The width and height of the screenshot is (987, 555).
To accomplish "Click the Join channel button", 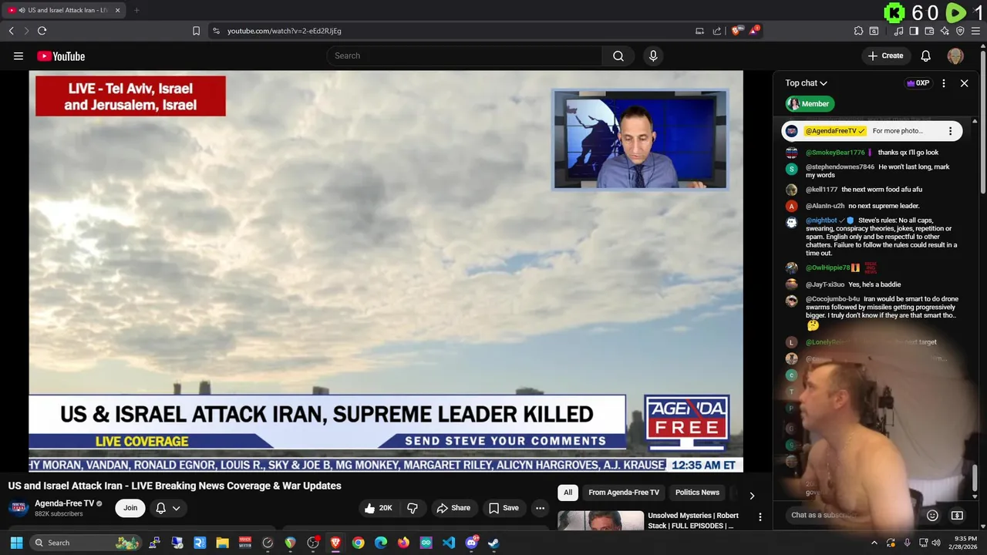I will coord(130,508).
